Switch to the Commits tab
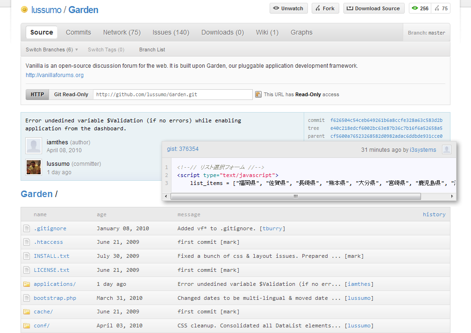The image size is (471, 333). tap(78, 32)
